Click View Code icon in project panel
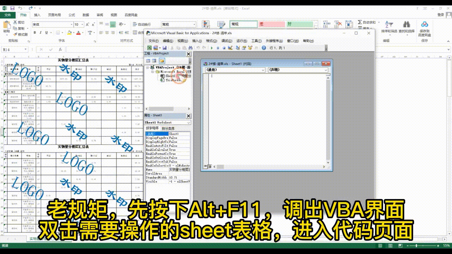 149,61
